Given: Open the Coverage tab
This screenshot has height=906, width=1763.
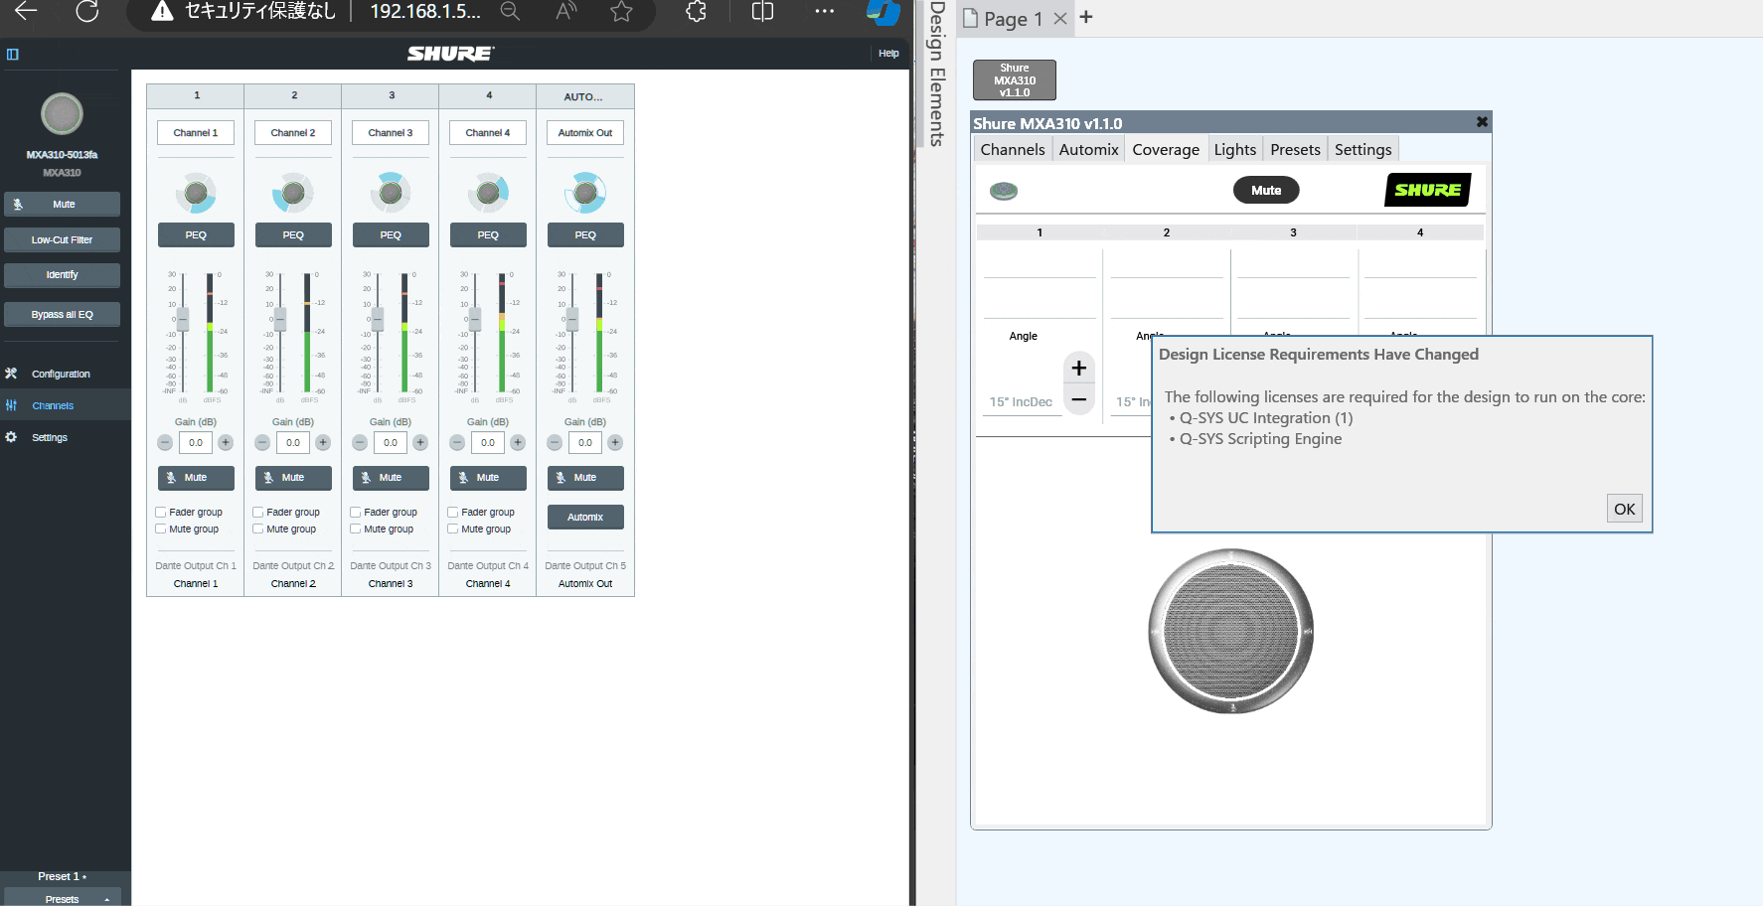Looking at the screenshot, I should (1166, 149).
